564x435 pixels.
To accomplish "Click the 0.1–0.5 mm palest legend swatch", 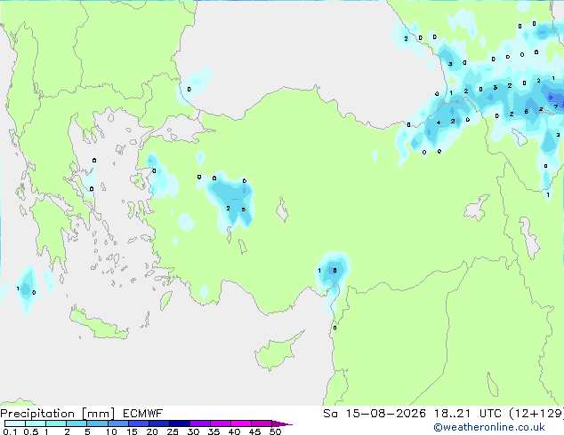I will coord(15,423).
